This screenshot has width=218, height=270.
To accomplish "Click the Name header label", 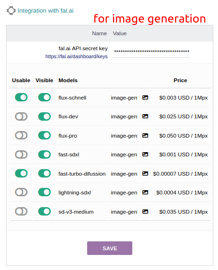I will click(x=99, y=33).
